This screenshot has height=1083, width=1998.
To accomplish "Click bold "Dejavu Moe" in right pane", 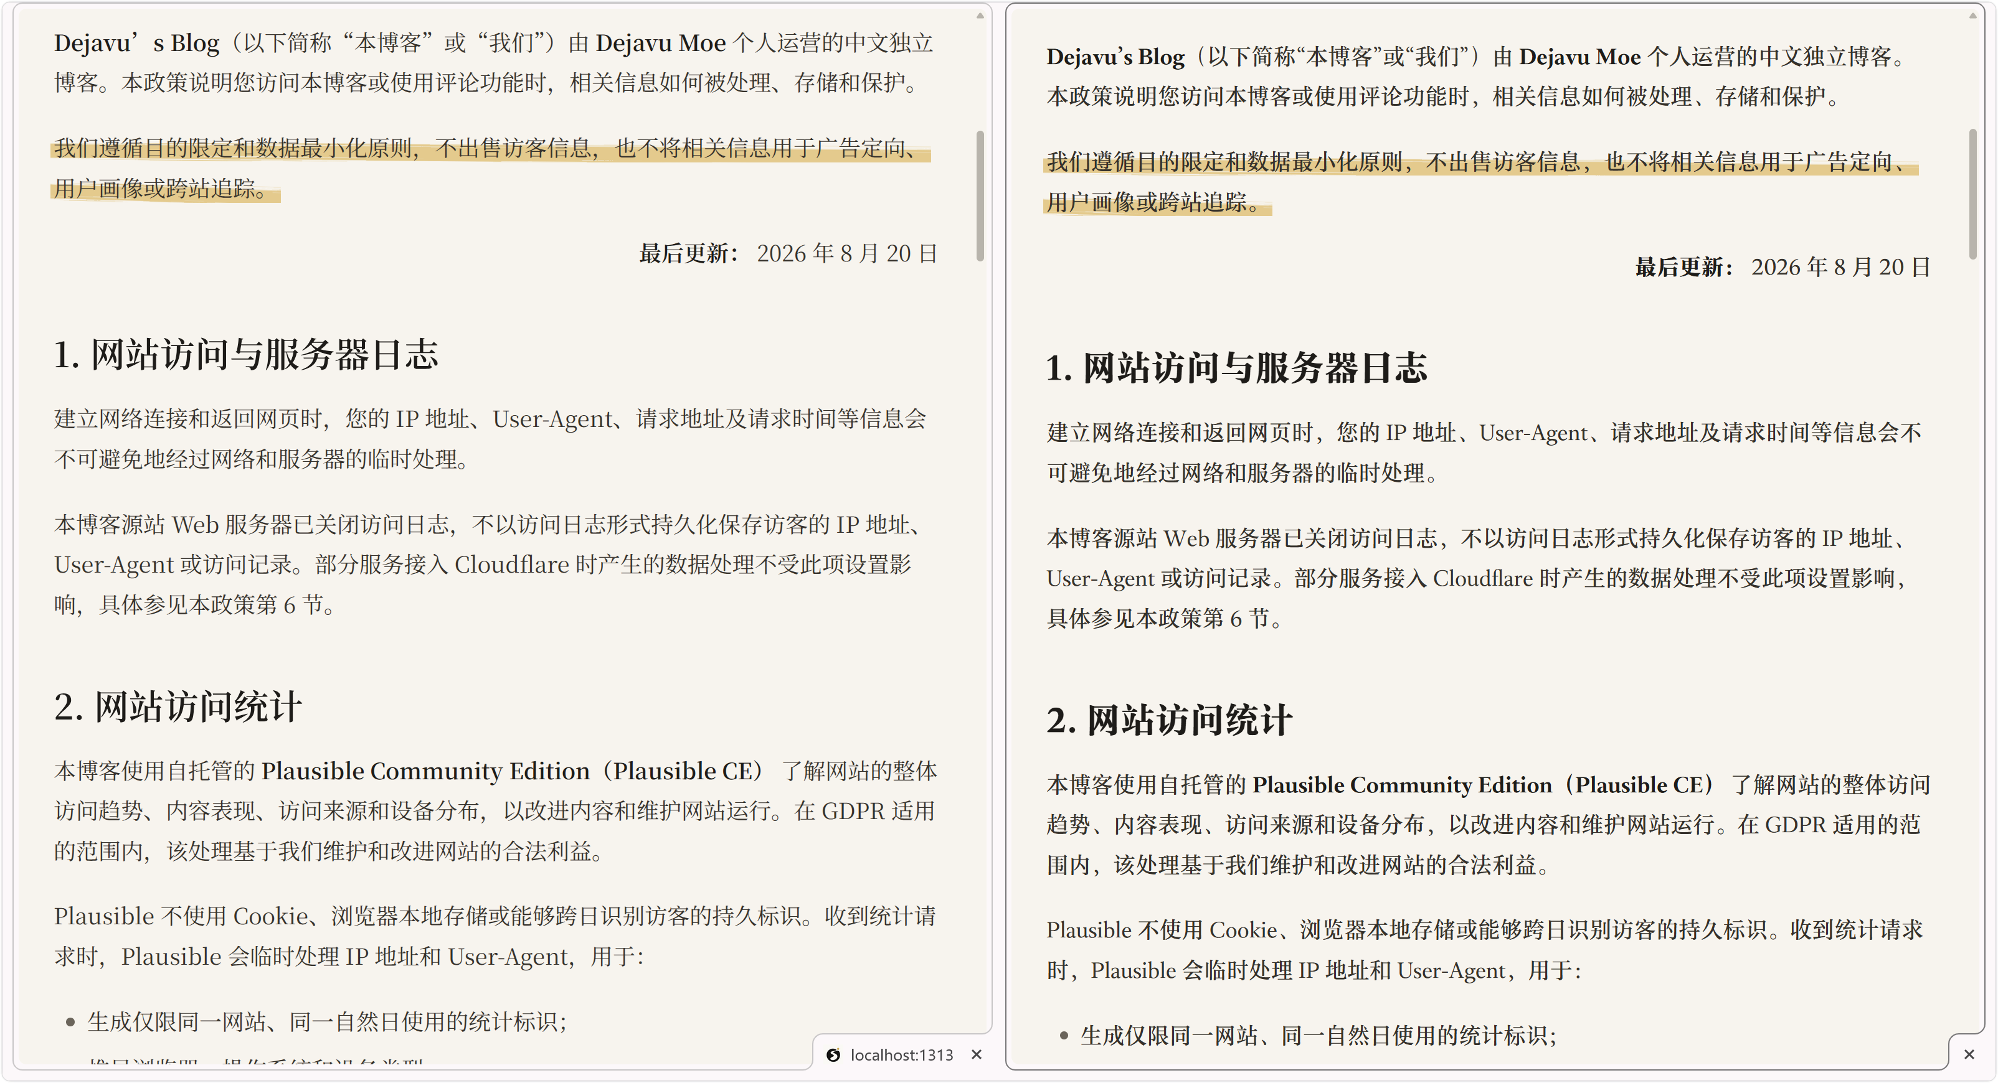I will (1579, 57).
